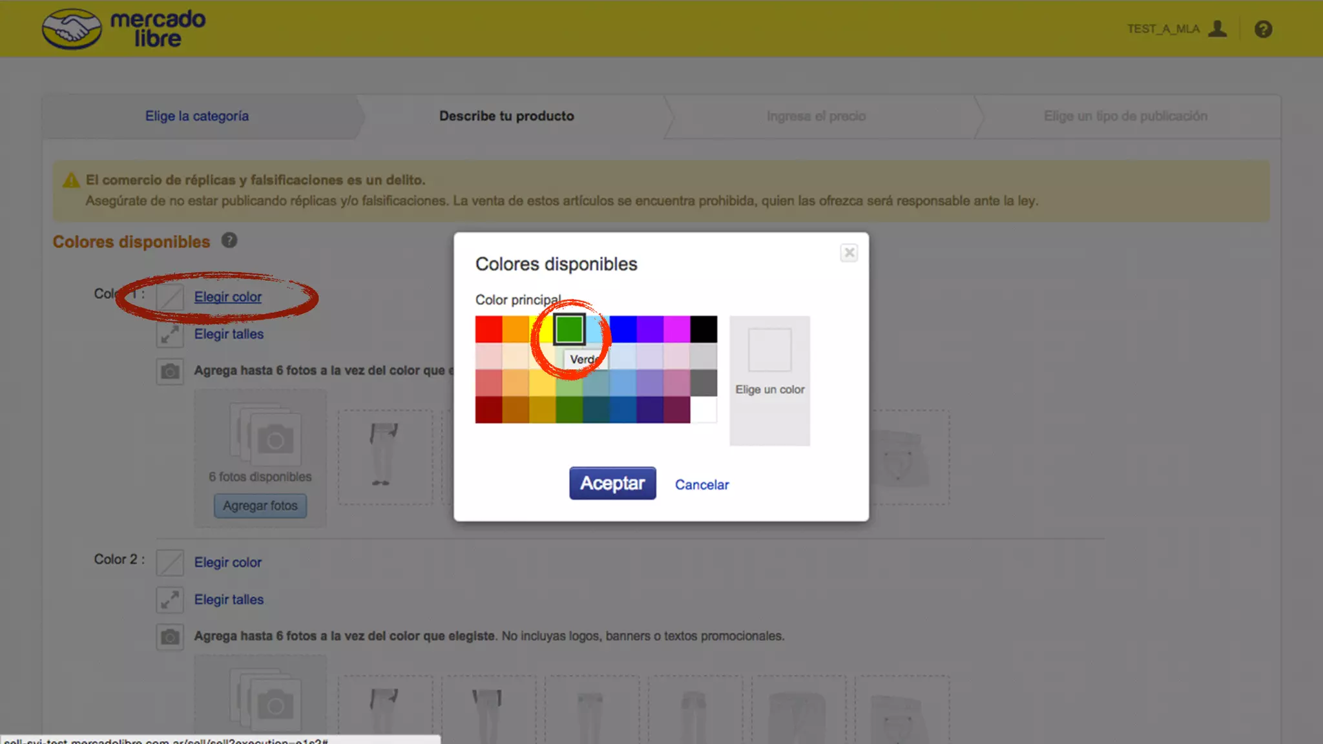Image resolution: width=1323 pixels, height=744 pixels.
Task: Click the Cancelar link in dialog
Action: coord(702,484)
